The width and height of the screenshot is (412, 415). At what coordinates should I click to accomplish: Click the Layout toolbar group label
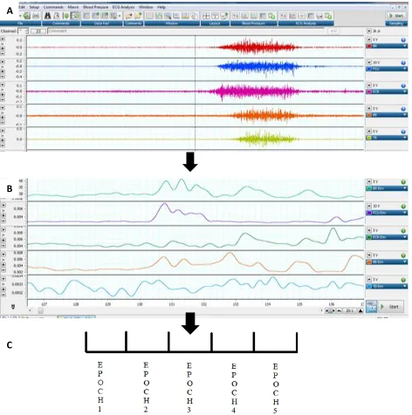pos(215,24)
